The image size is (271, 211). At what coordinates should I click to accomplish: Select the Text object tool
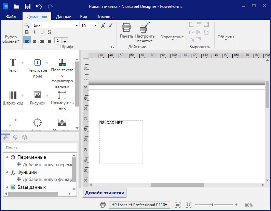(13, 65)
